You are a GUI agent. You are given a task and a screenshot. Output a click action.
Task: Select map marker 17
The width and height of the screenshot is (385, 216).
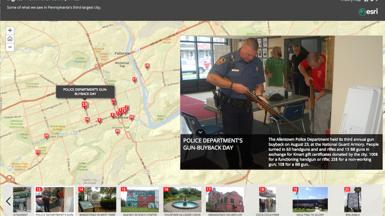click(134, 80)
